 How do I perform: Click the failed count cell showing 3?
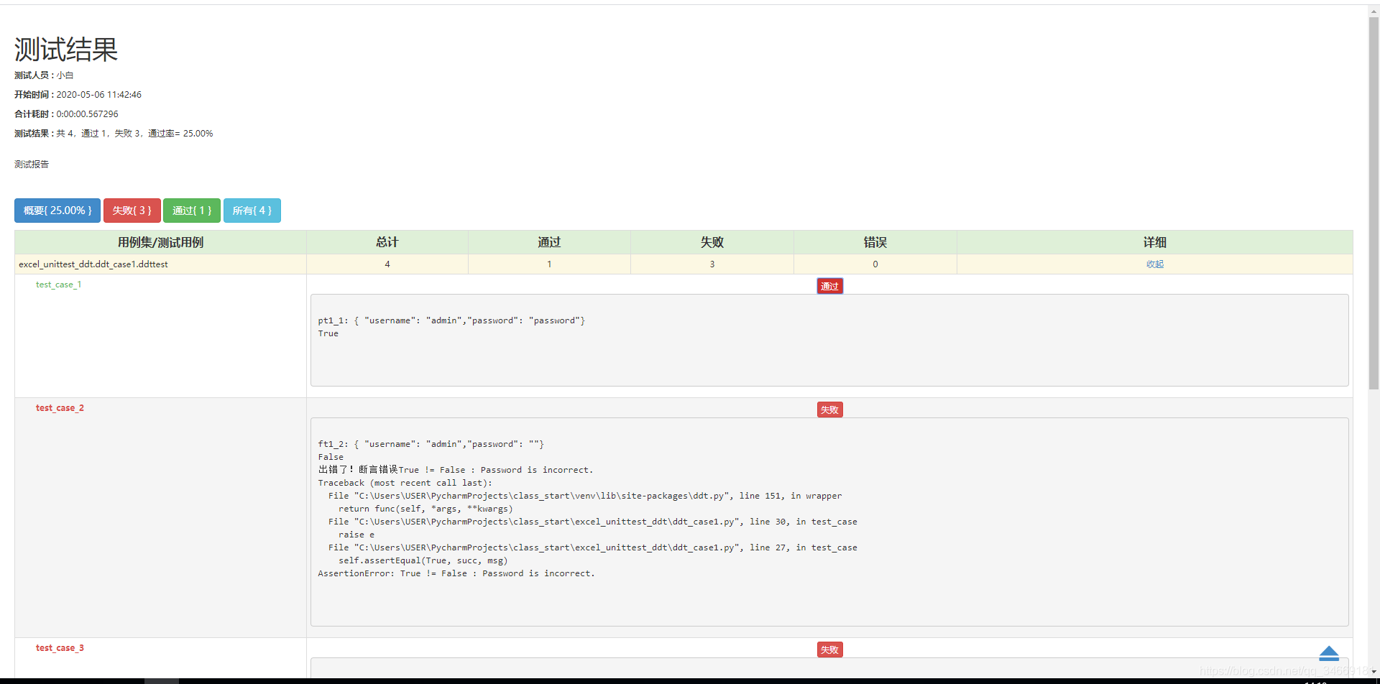click(712, 264)
